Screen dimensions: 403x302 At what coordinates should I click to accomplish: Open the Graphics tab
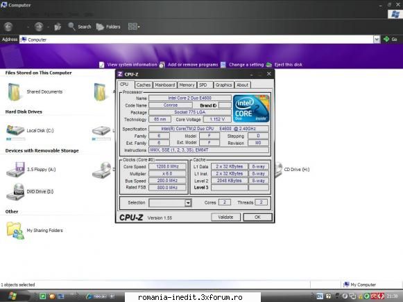tap(223, 85)
